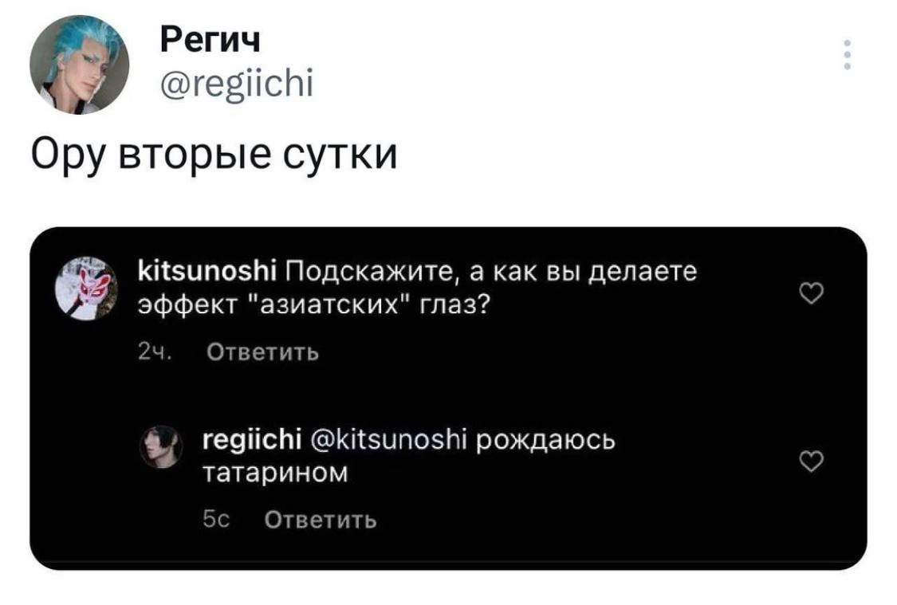Screen dimensions: 897x605
Task: Click the kitsunoshi fox mask avatar
Action: pyautogui.click(x=86, y=289)
